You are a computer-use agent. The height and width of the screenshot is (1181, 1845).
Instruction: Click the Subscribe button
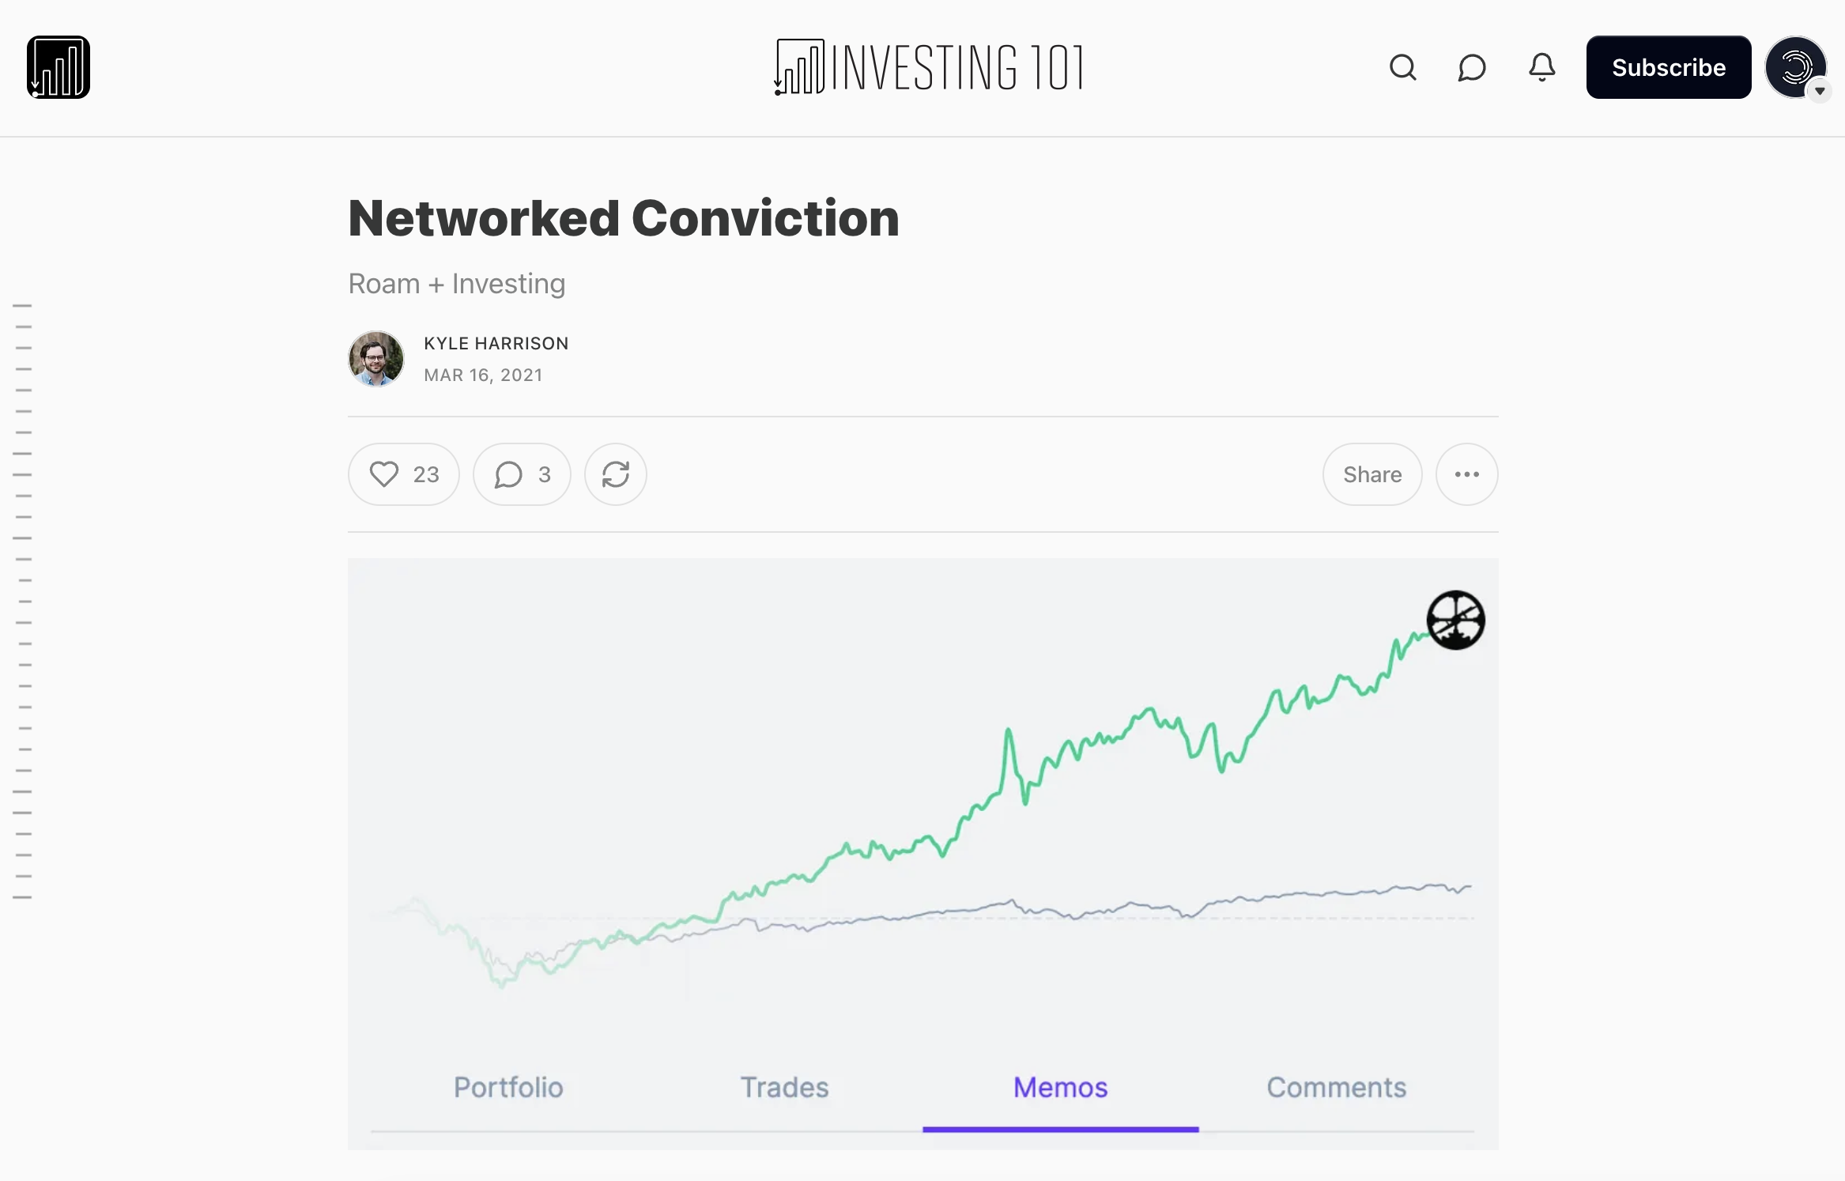pos(1669,66)
